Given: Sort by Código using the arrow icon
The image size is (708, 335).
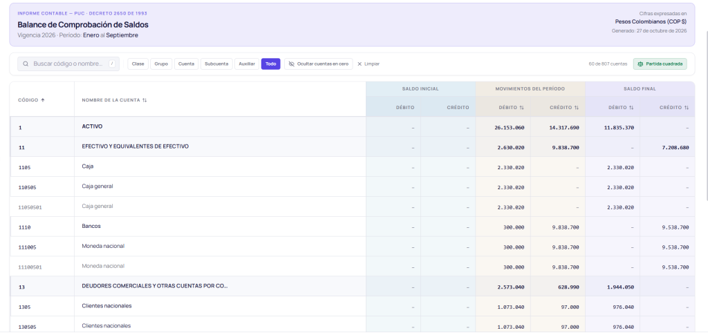Looking at the screenshot, I should click(43, 100).
